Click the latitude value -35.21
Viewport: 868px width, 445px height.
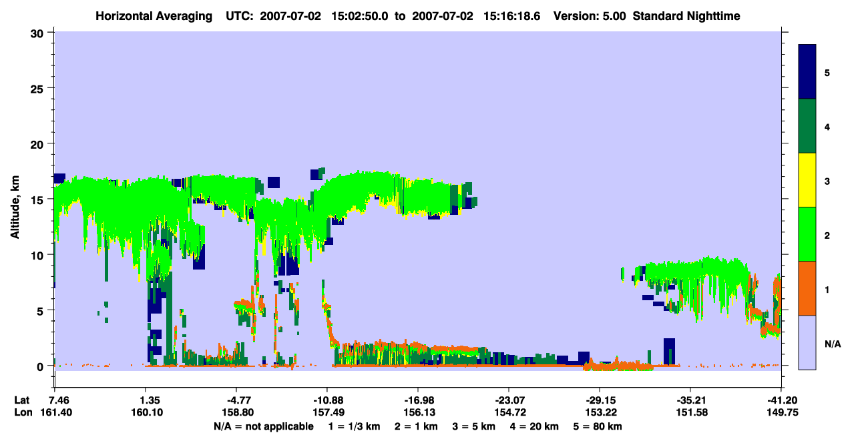click(x=690, y=401)
